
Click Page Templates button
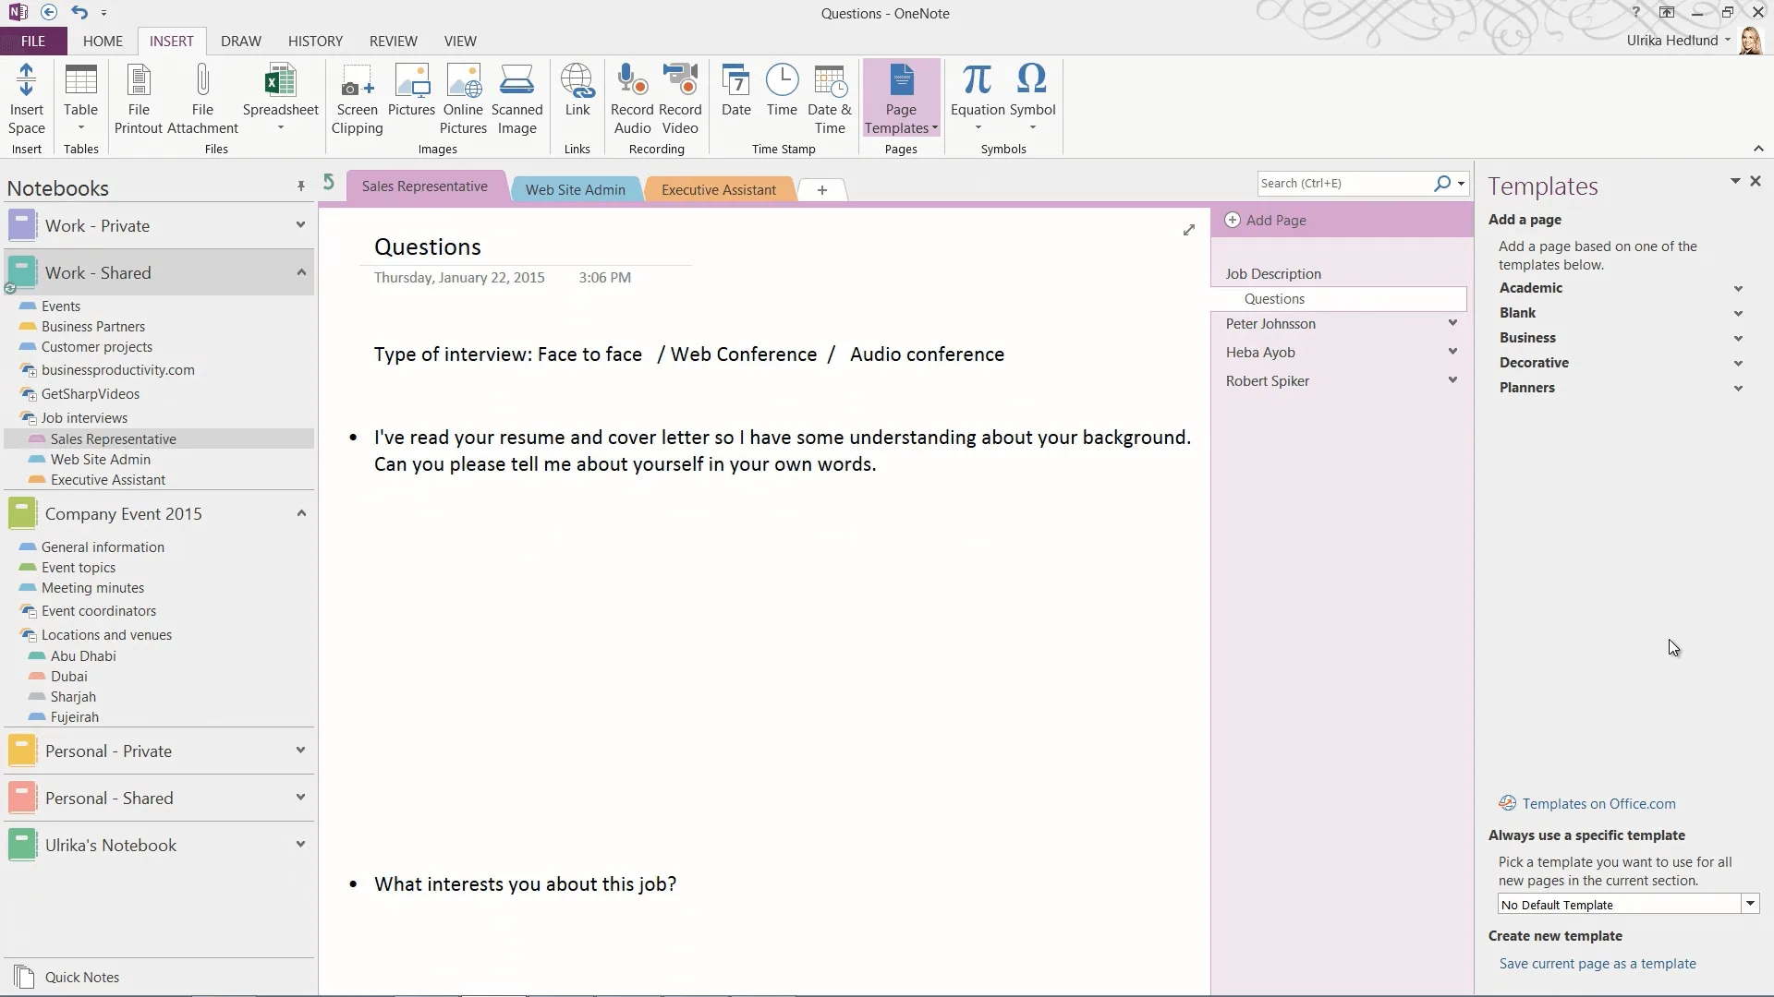pos(901,99)
